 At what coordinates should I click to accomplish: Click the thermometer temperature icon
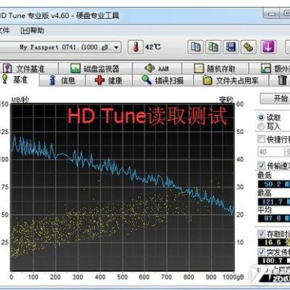(x=136, y=47)
